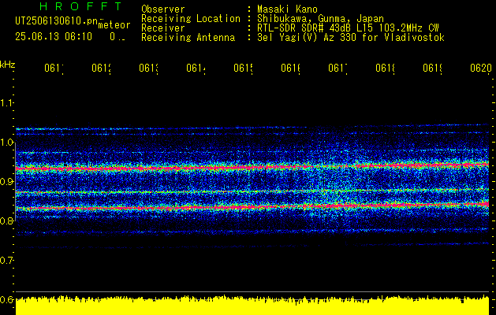Click the 3el Yagi Az 330 Vladivostok text

coord(351,38)
